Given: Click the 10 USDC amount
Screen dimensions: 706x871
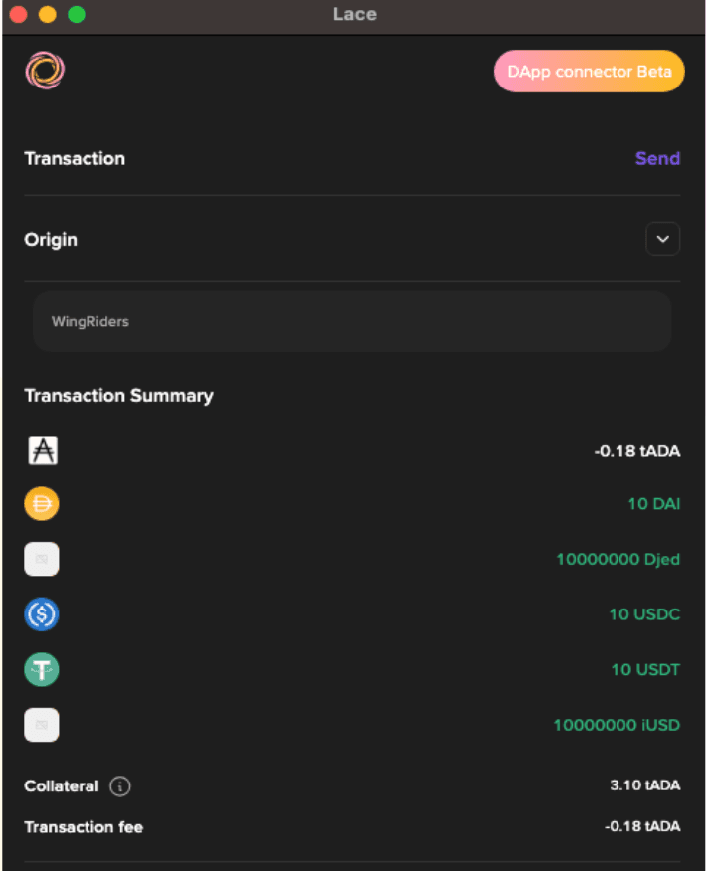Looking at the screenshot, I should pyautogui.click(x=644, y=614).
